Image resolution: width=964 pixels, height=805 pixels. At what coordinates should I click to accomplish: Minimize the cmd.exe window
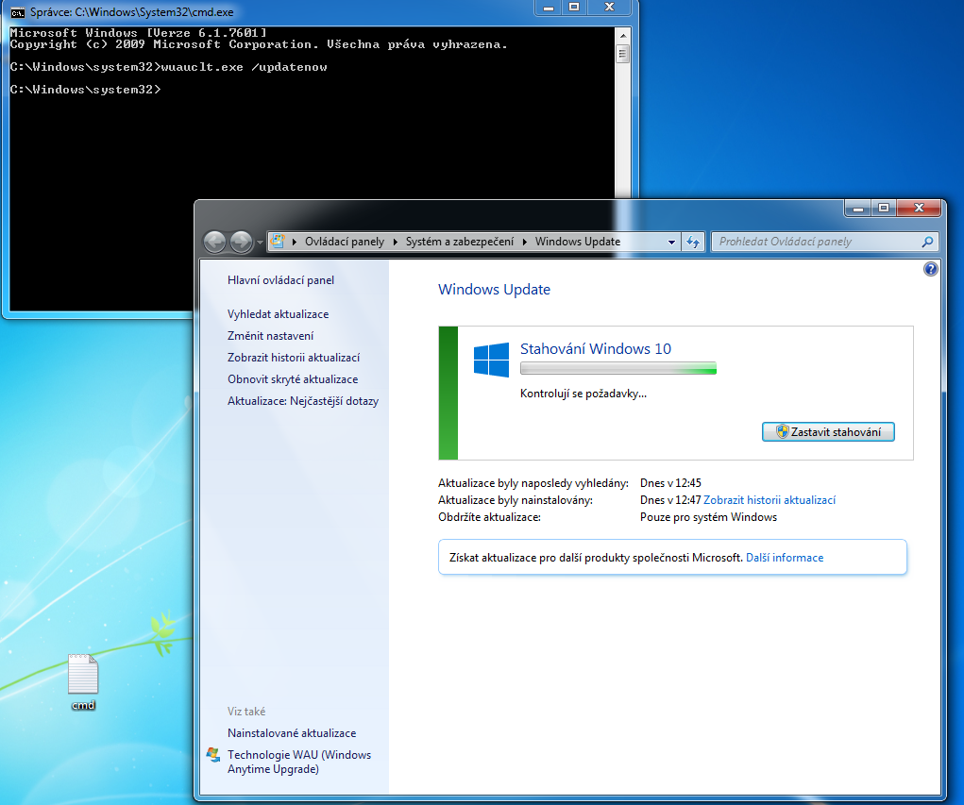point(549,8)
